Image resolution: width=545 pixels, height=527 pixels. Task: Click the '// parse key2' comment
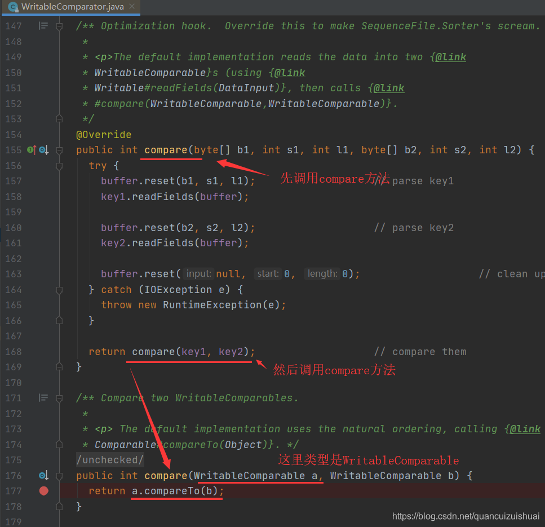(x=414, y=228)
